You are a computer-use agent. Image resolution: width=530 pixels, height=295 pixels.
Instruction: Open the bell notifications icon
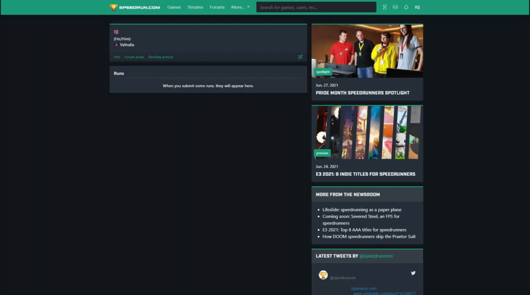click(x=406, y=7)
